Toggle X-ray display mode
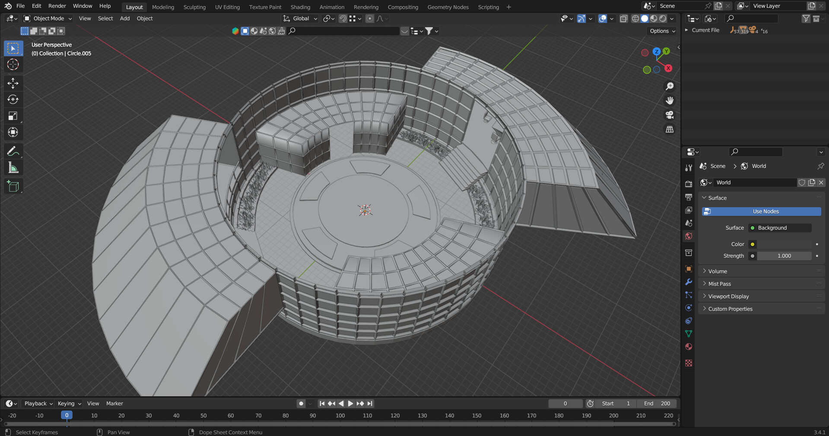This screenshot has height=436, width=829. [x=623, y=19]
